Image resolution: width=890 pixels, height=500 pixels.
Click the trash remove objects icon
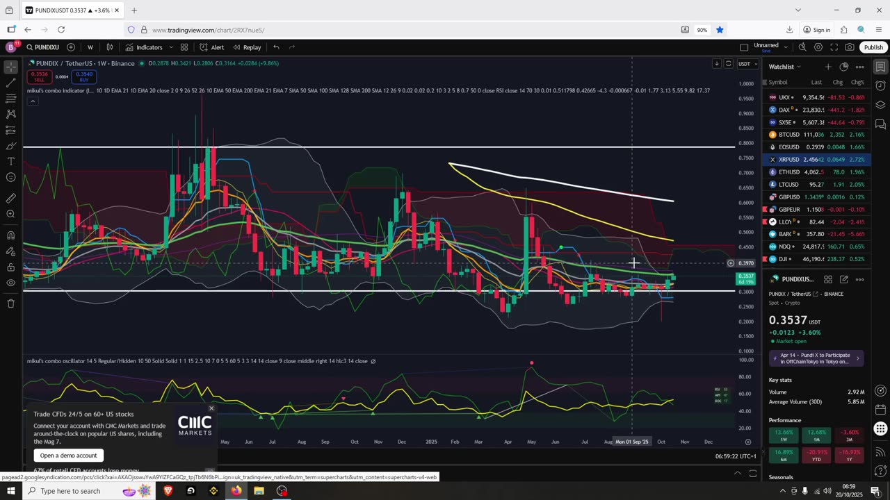click(10, 303)
